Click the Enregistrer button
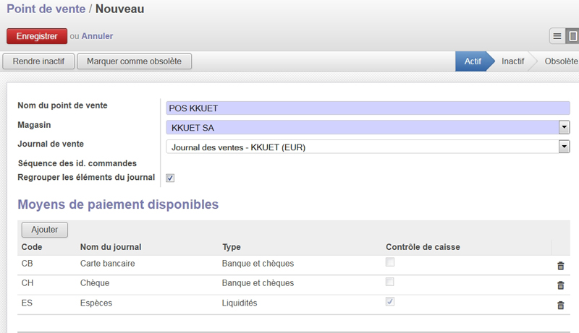This screenshot has width=579, height=333. (x=37, y=36)
